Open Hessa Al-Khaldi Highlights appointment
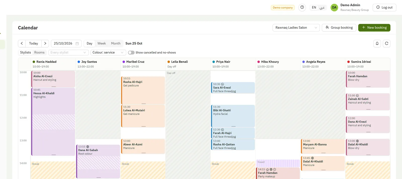402x179 pixels. point(53,122)
